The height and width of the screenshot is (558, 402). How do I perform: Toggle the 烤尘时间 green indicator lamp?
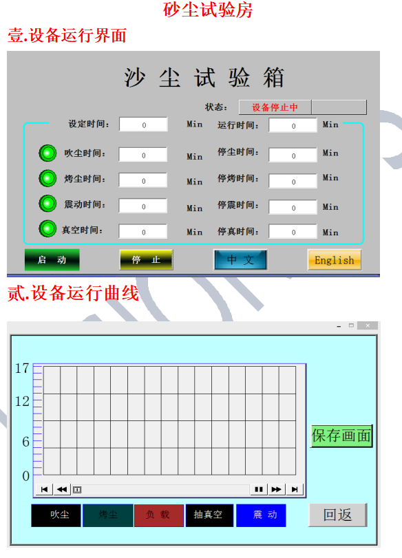coord(47,178)
